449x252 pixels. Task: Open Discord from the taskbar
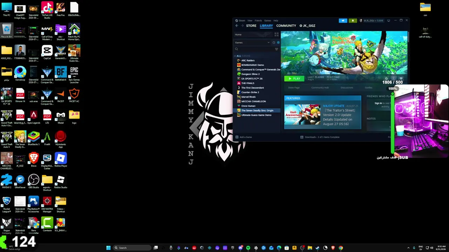240,248
